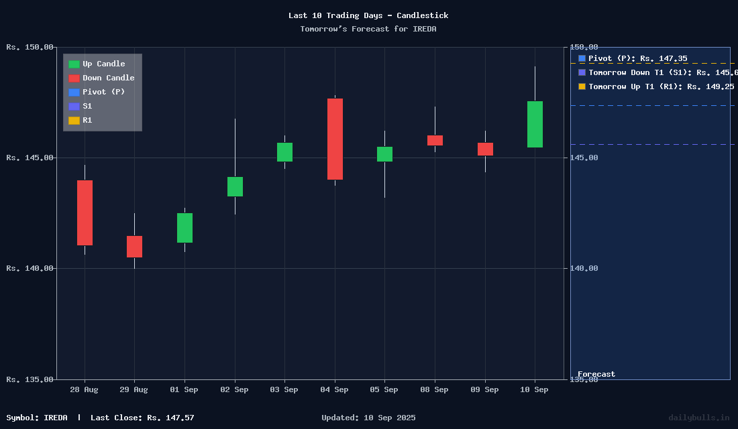Click the 'Tomorrow's Forecast for IREDA' subtitle
This screenshot has width=738, height=429.
368,29
